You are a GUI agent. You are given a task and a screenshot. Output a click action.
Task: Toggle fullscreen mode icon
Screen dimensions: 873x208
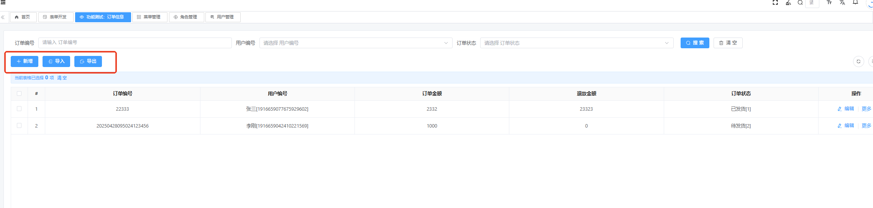coord(775,2)
